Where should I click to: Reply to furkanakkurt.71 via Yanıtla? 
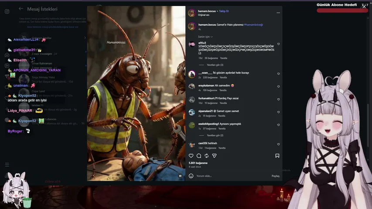point(223,103)
